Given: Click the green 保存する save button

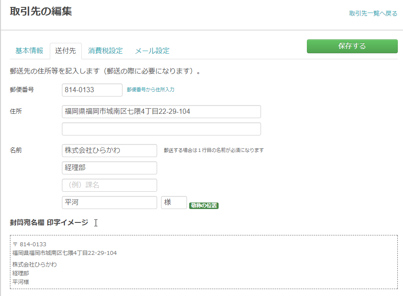Looking at the screenshot, I should (352, 46).
